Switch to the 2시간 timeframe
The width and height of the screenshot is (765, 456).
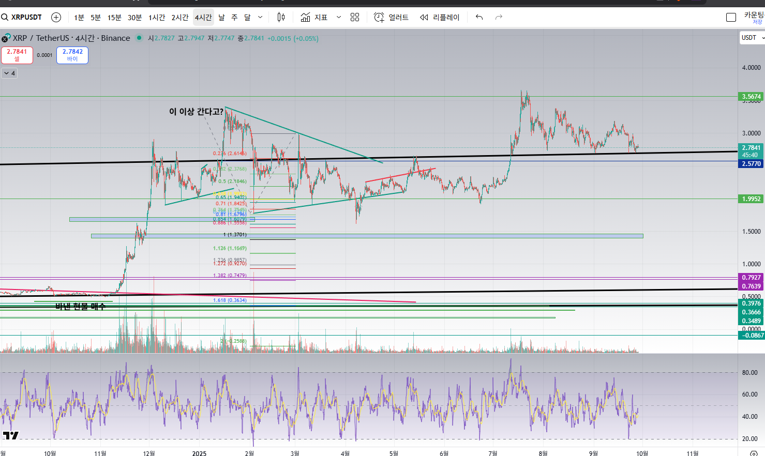tap(180, 17)
